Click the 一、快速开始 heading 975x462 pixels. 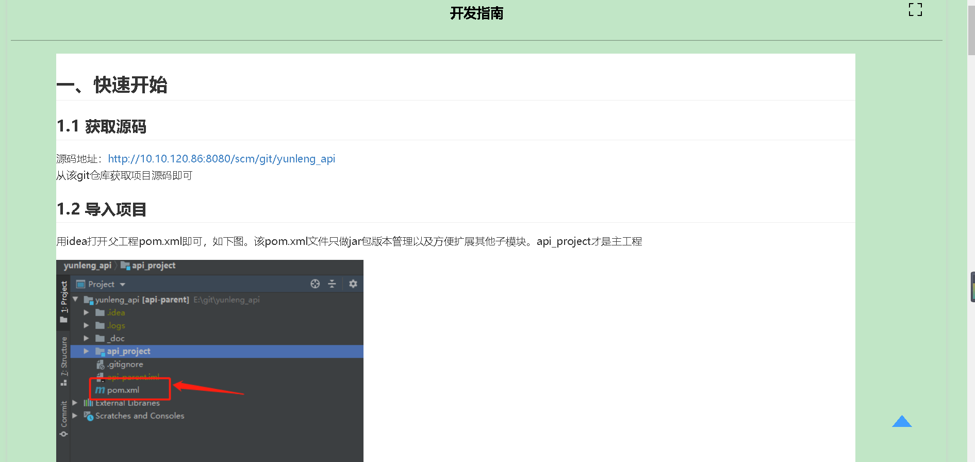112,85
